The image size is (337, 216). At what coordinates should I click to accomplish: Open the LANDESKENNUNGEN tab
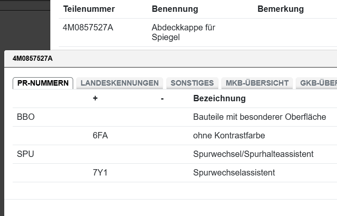[x=119, y=83]
